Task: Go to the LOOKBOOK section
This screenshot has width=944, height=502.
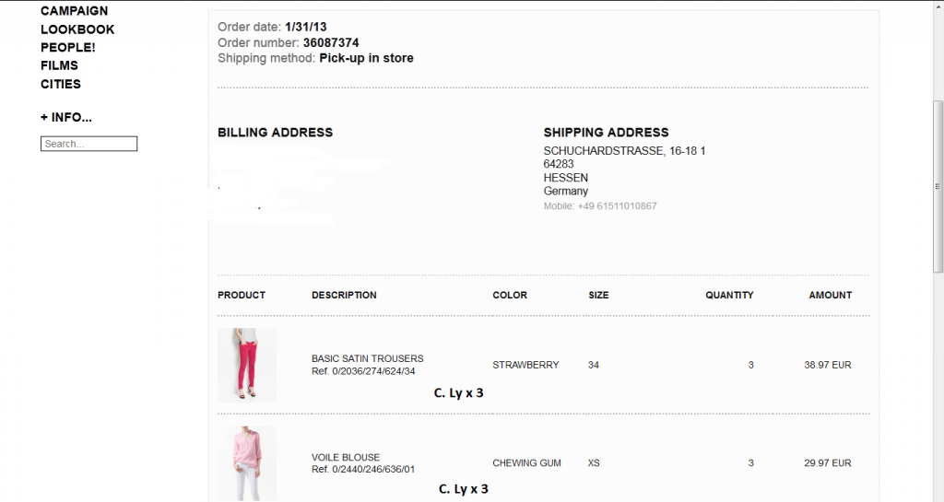Action: [x=77, y=29]
